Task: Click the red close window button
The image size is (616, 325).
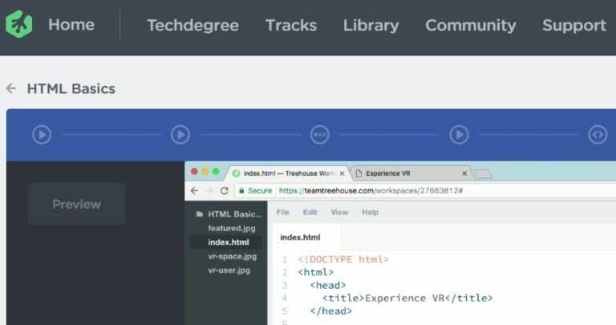Action: 194,172
